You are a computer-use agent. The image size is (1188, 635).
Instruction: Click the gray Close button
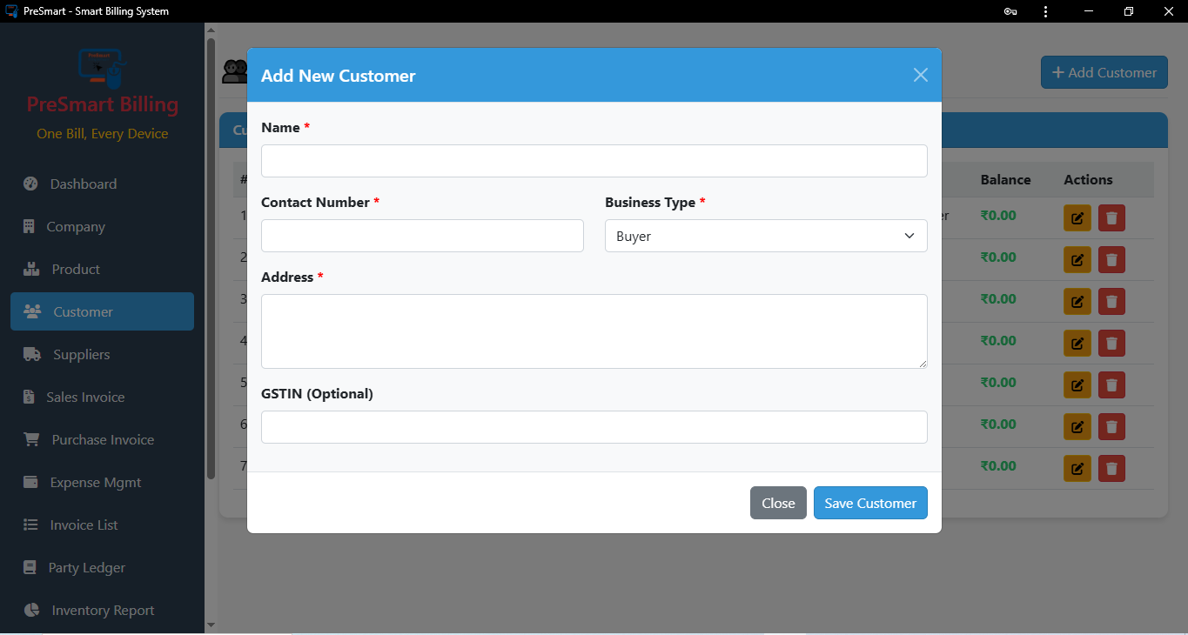click(x=778, y=503)
